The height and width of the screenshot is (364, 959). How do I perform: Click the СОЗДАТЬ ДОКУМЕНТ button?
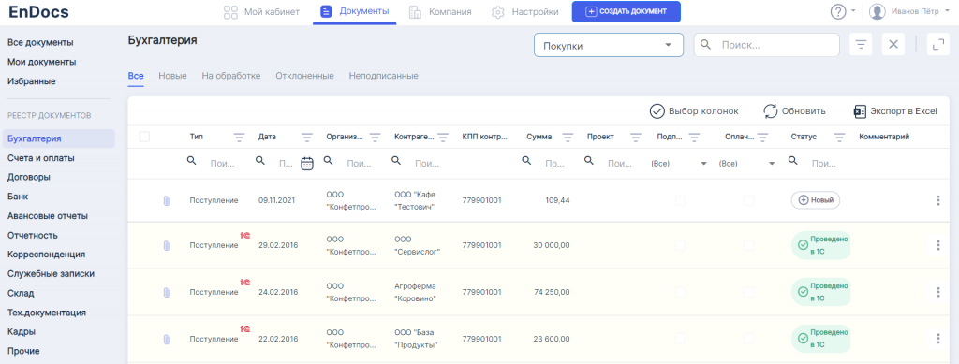click(627, 11)
